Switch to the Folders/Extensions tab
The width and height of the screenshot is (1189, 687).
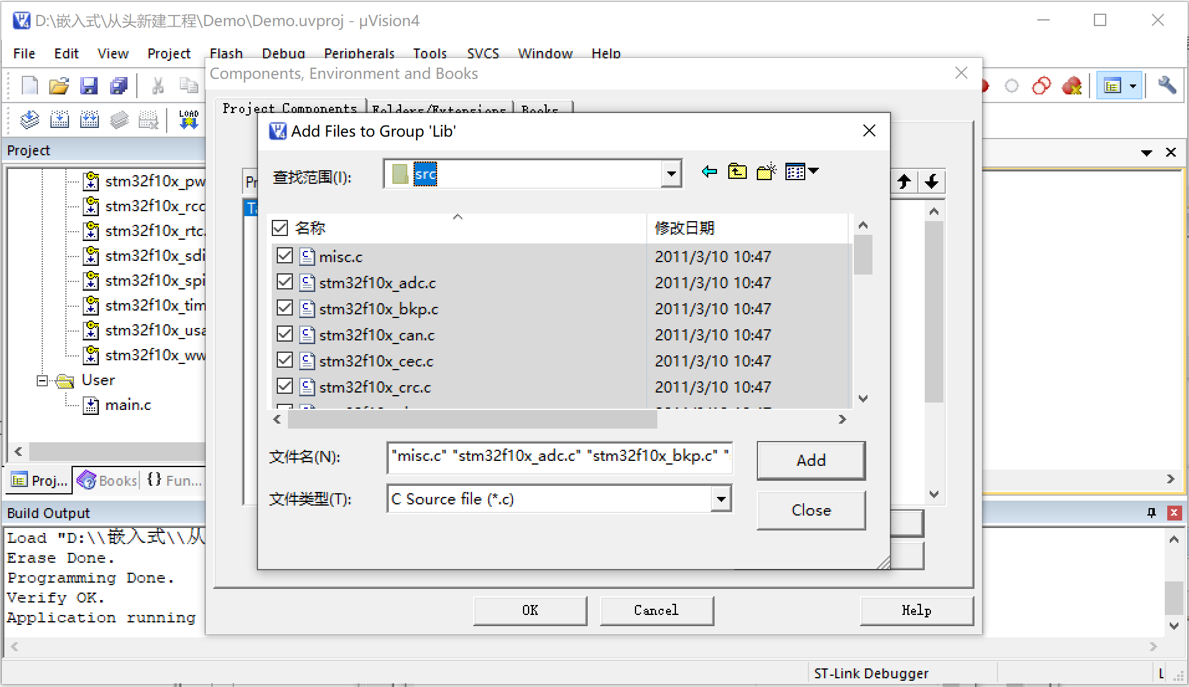point(438,109)
